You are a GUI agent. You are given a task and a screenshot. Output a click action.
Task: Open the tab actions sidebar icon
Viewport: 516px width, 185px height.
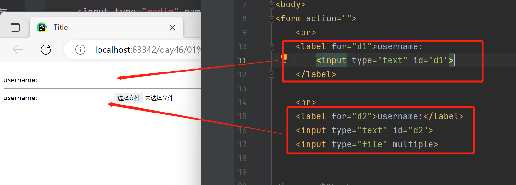(15, 27)
